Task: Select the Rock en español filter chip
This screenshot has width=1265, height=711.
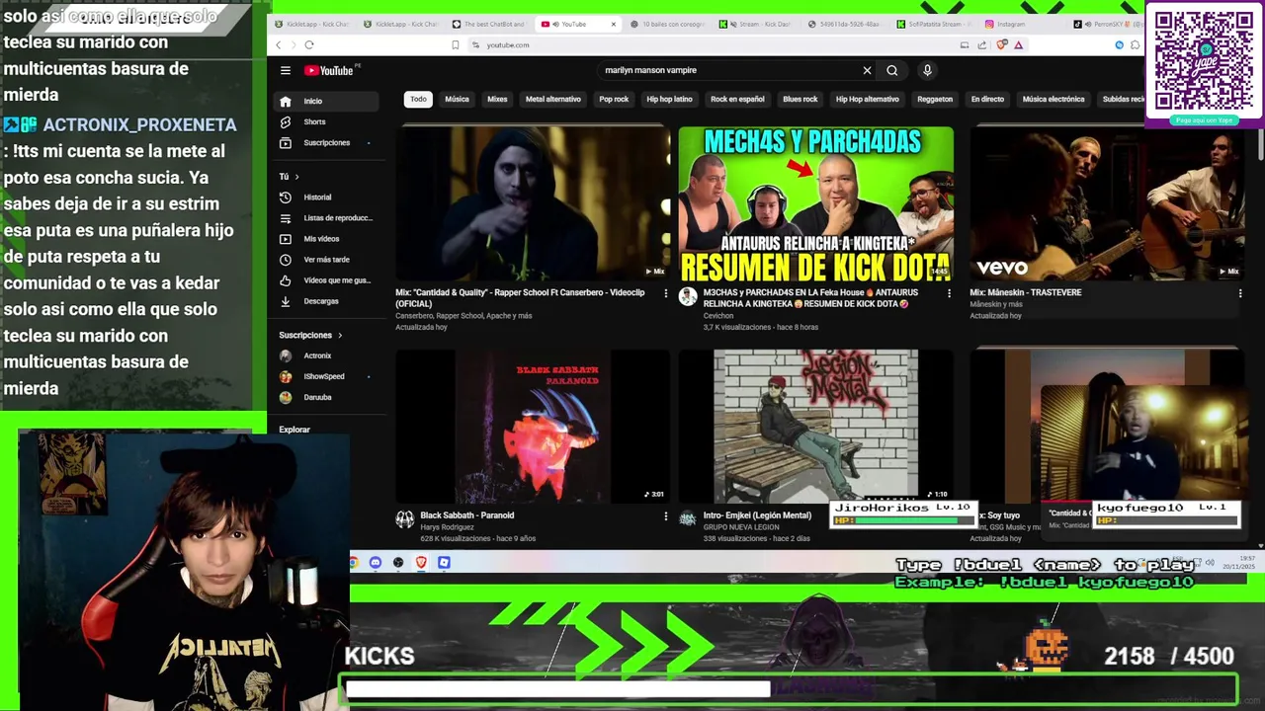Action: tap(737, 99)
